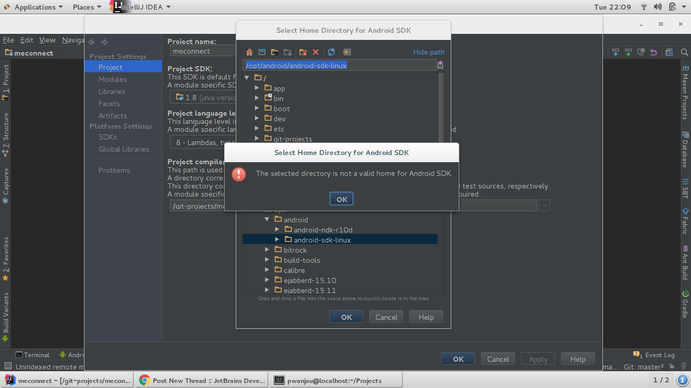Toggle Show Hidden Files and Directories

pyautogui.click(x=347, y=52)
